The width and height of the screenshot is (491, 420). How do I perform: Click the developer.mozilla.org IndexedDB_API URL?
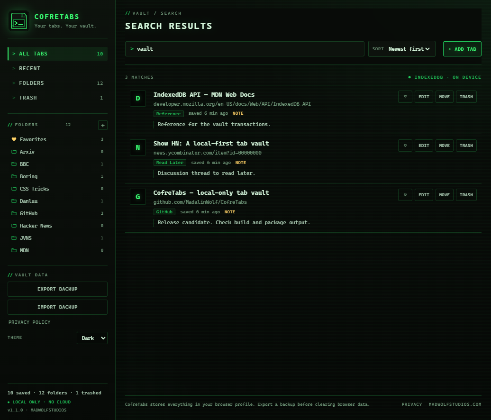(232, 104)
